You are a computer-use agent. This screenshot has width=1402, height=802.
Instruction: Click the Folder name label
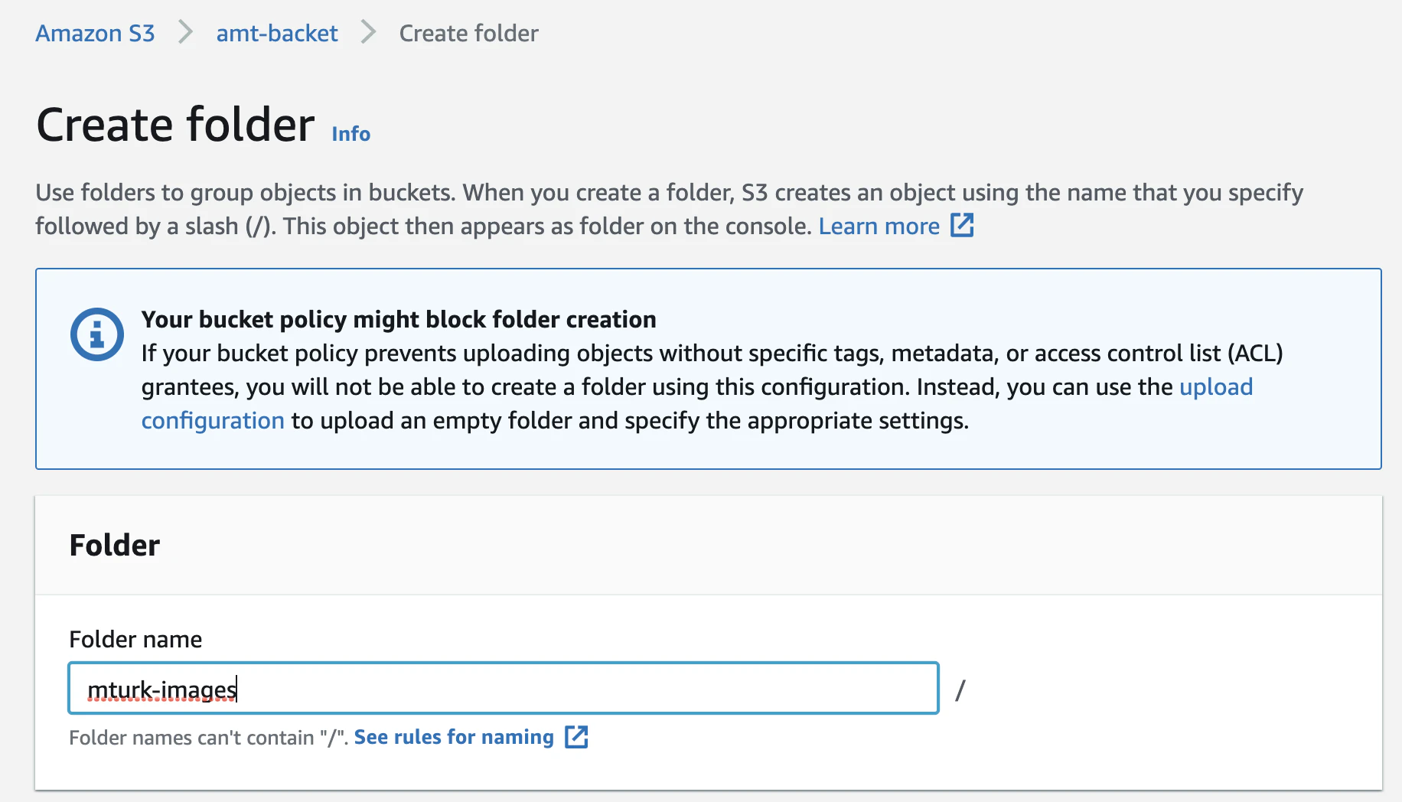[x=135, y=639]
